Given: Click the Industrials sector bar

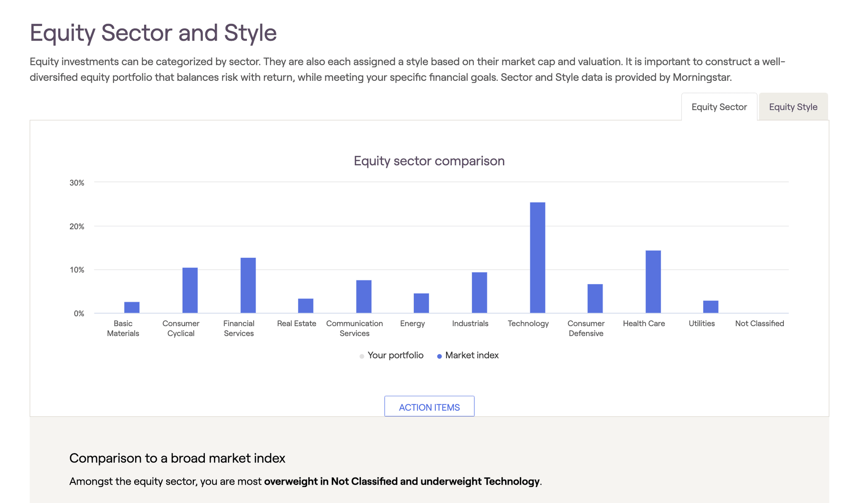Looking at the screenshot, I should [x=479, y=293].
